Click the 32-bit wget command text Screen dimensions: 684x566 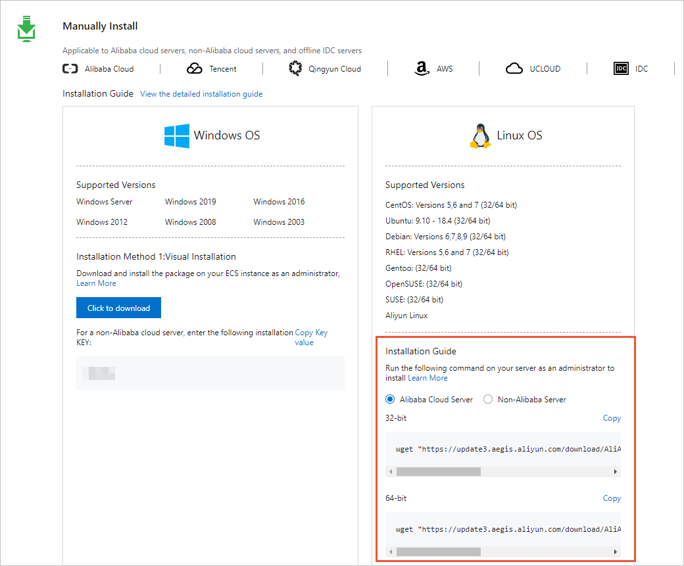(508, 449)
